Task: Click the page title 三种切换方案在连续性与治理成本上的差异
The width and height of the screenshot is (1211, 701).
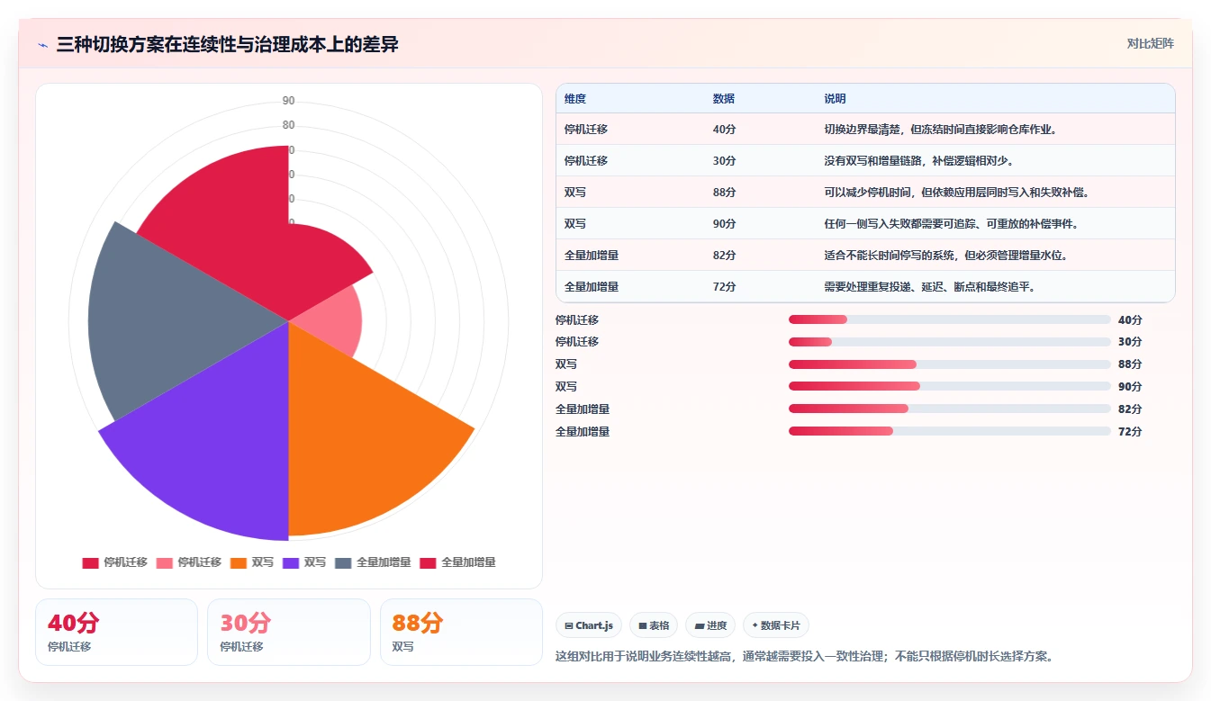Action: coord(228,45)
